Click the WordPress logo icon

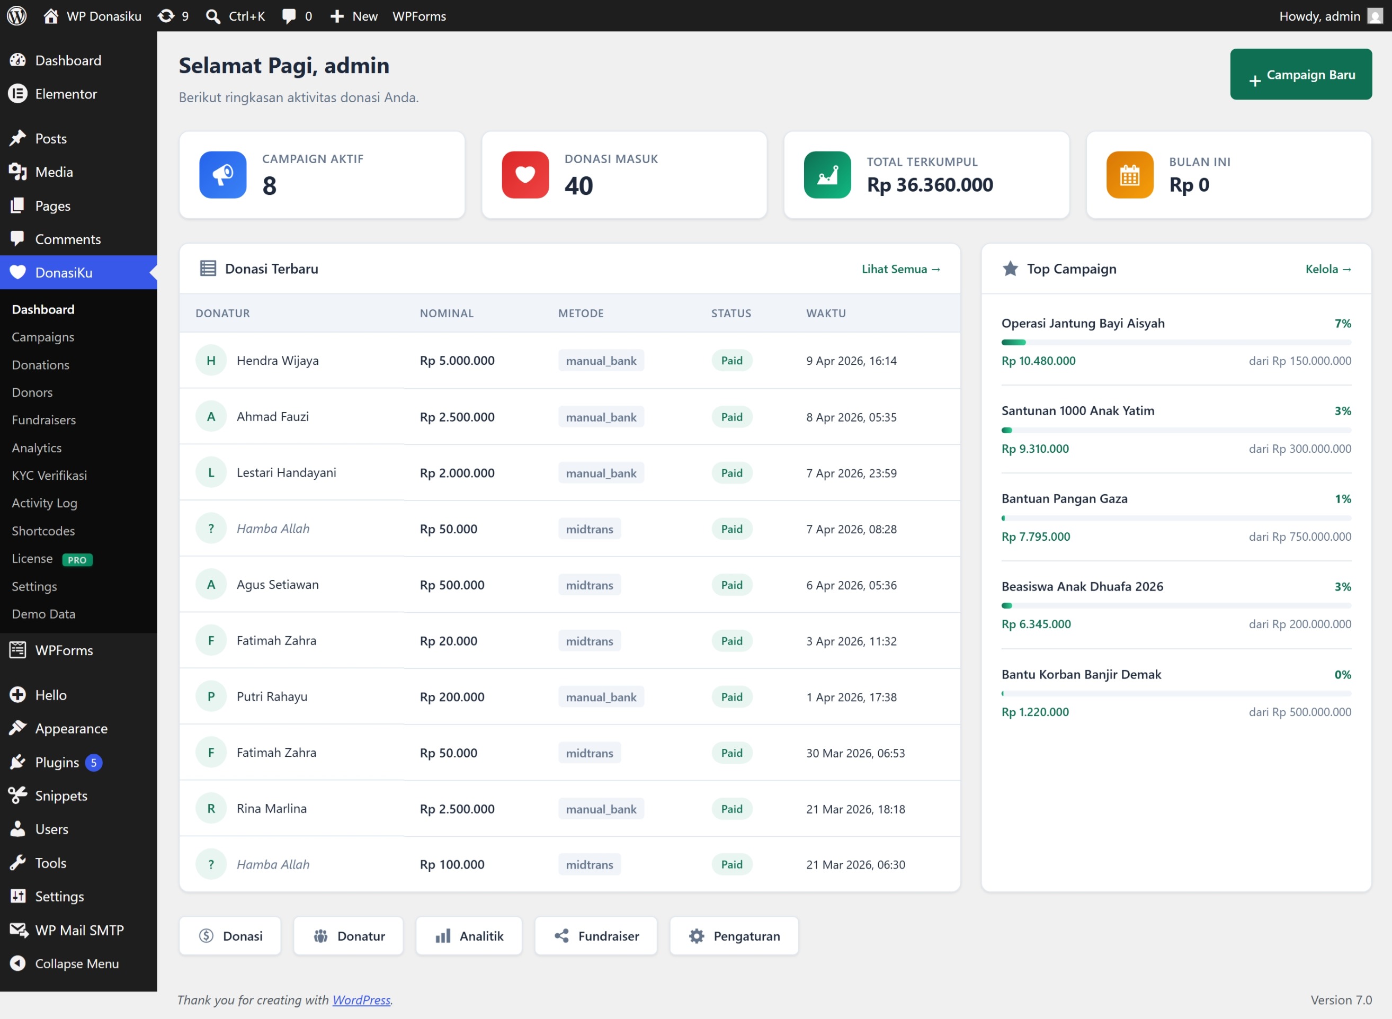(16, 15)
